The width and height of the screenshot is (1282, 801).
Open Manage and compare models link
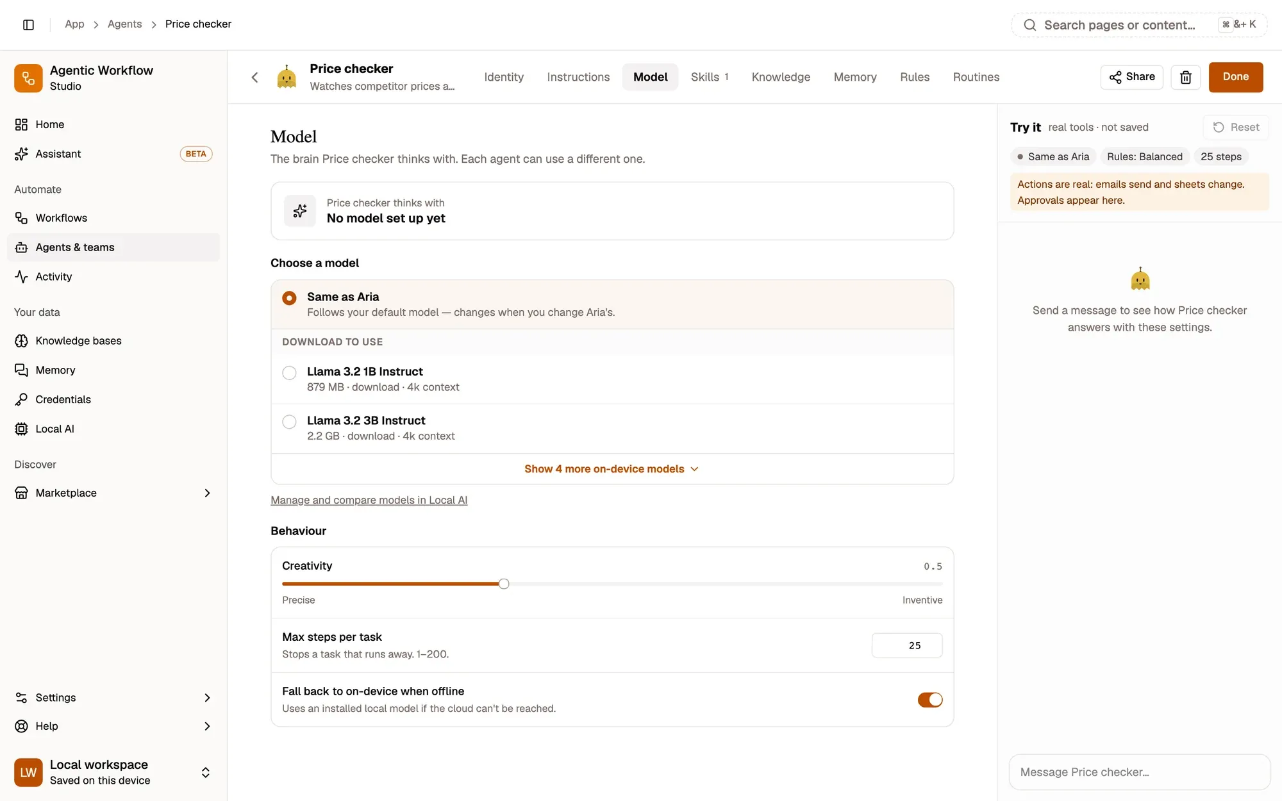pyautogui.click(x=369, y=500)
